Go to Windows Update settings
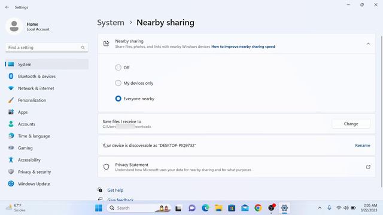The height and width of the screenshot is (215, 383). point(47,184)
